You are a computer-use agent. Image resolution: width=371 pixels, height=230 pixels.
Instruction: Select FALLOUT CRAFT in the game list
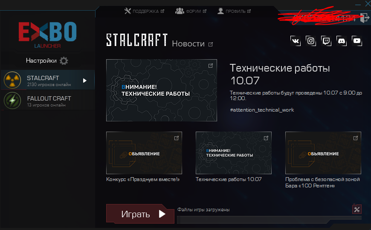click(x=48, y=101)
